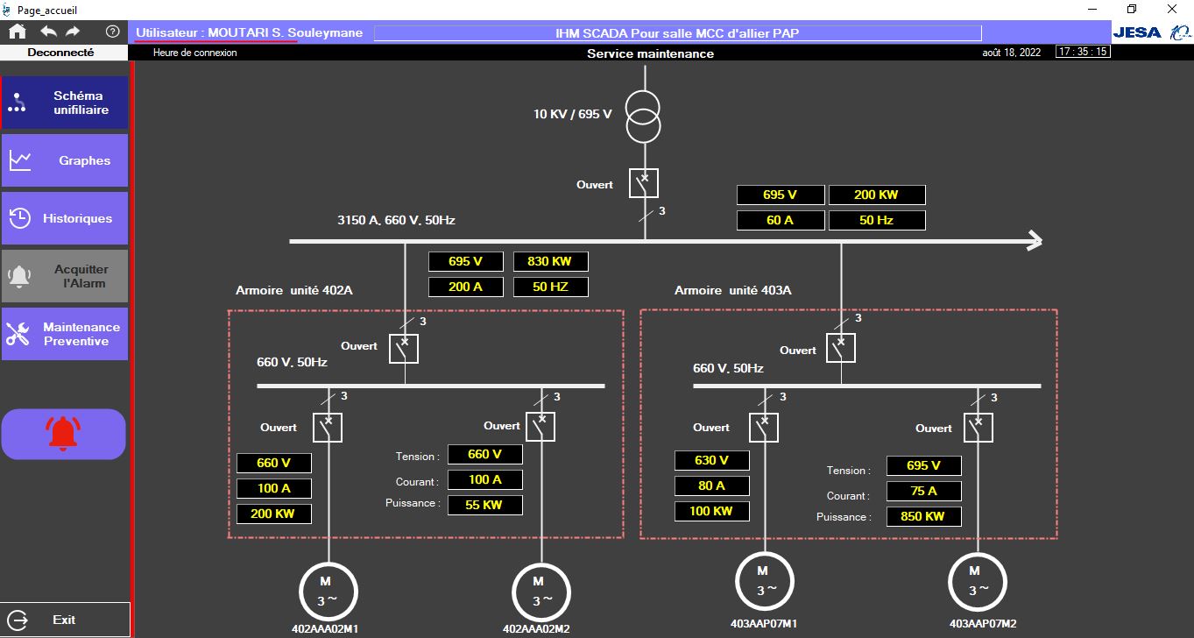
Task: Click the 630 V value in unit 403A
Action: coord(711,460)
